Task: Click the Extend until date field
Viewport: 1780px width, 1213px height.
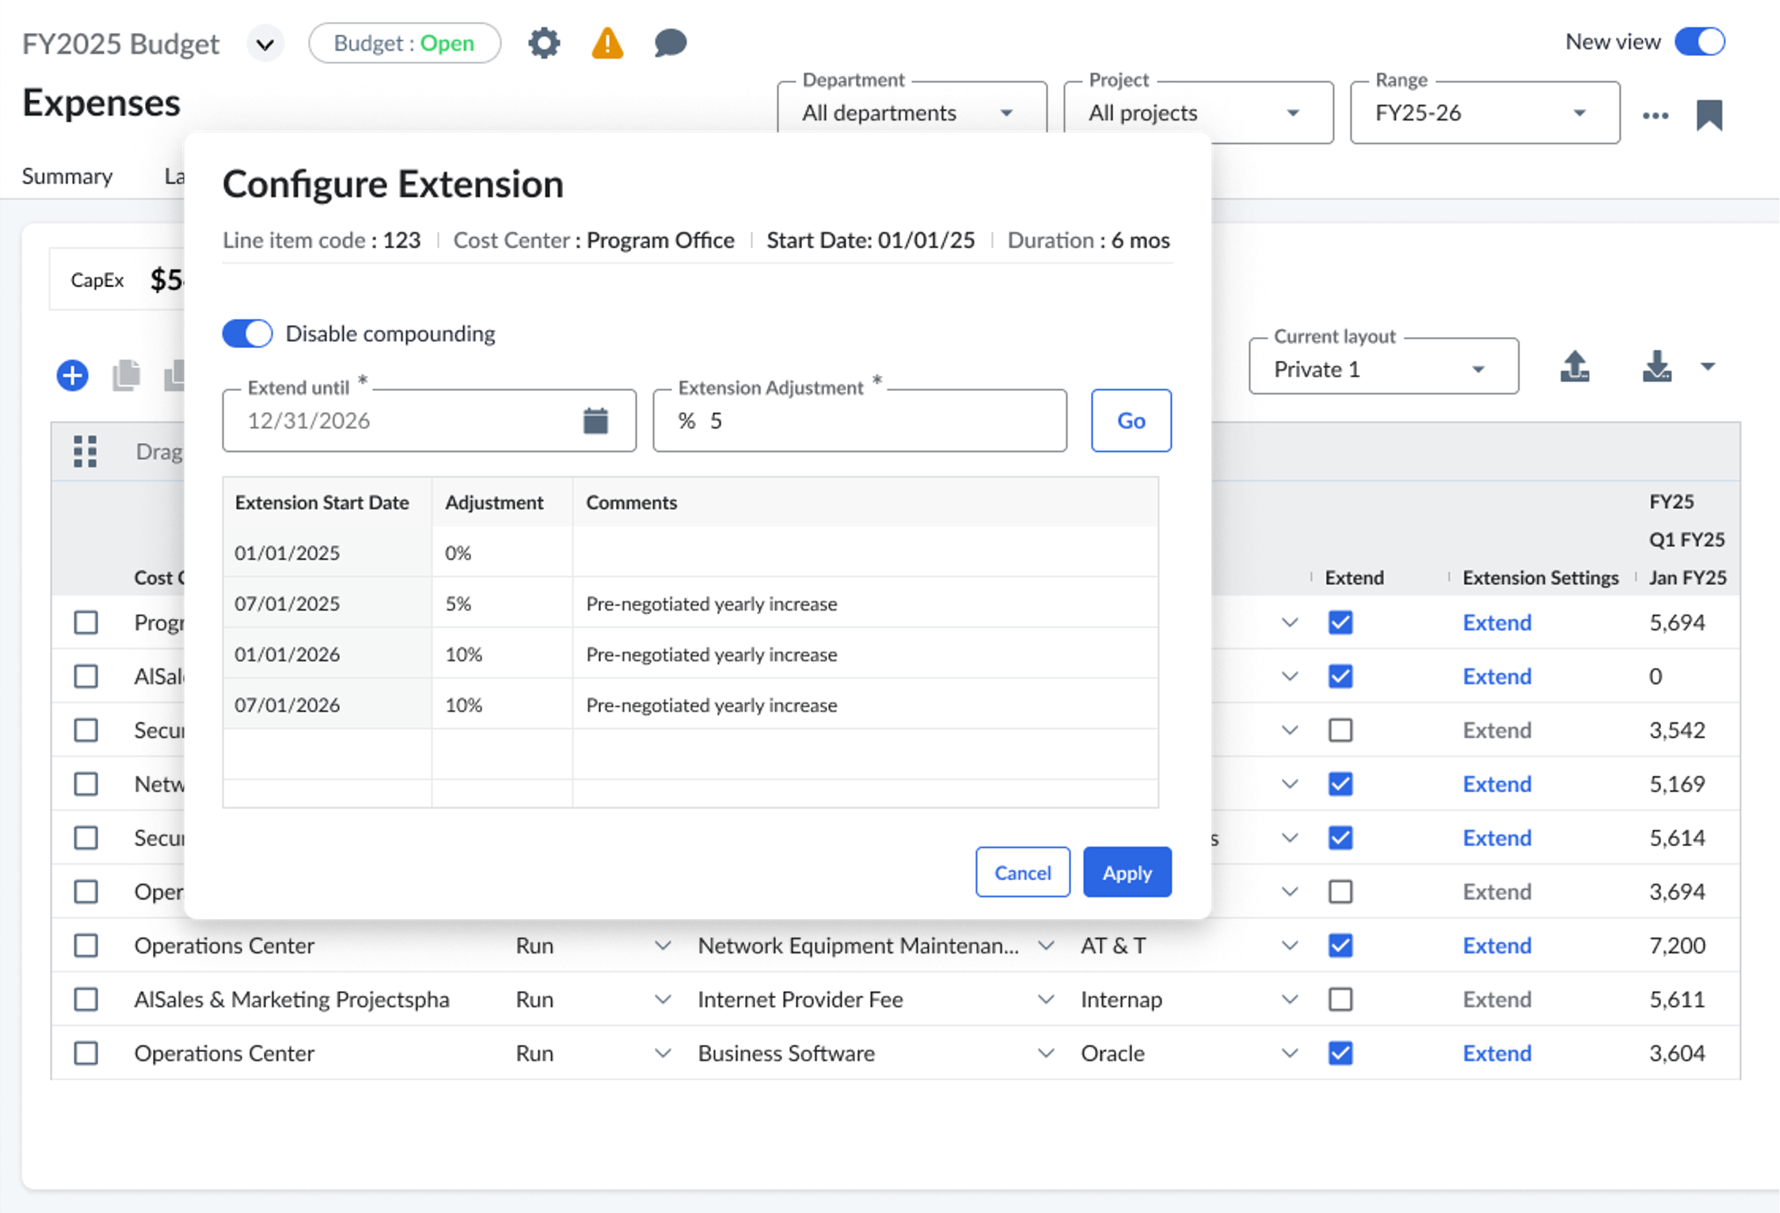Action: (x=429, y=421)
